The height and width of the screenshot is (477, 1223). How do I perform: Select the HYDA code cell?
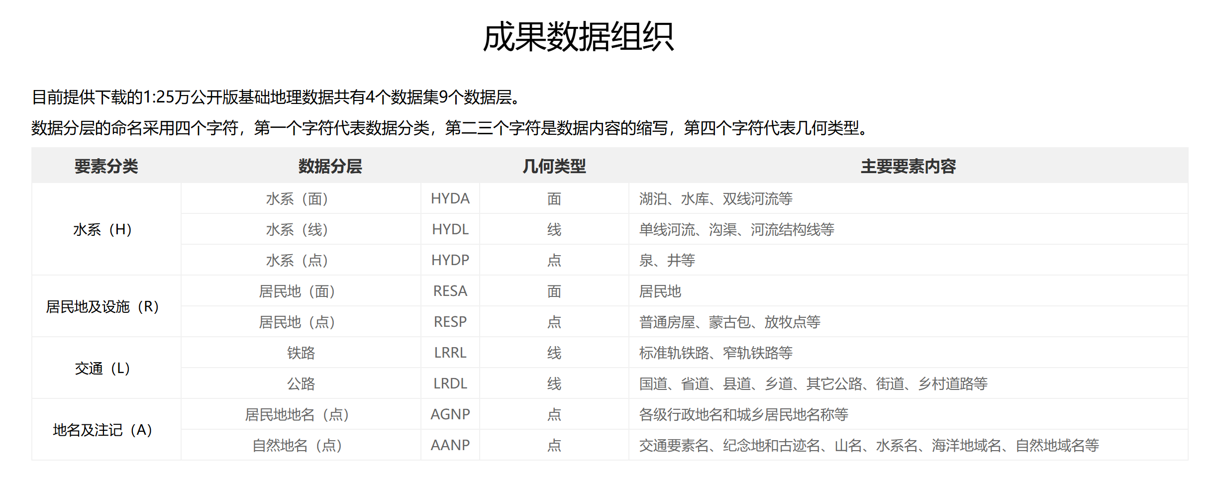point(450,198)
